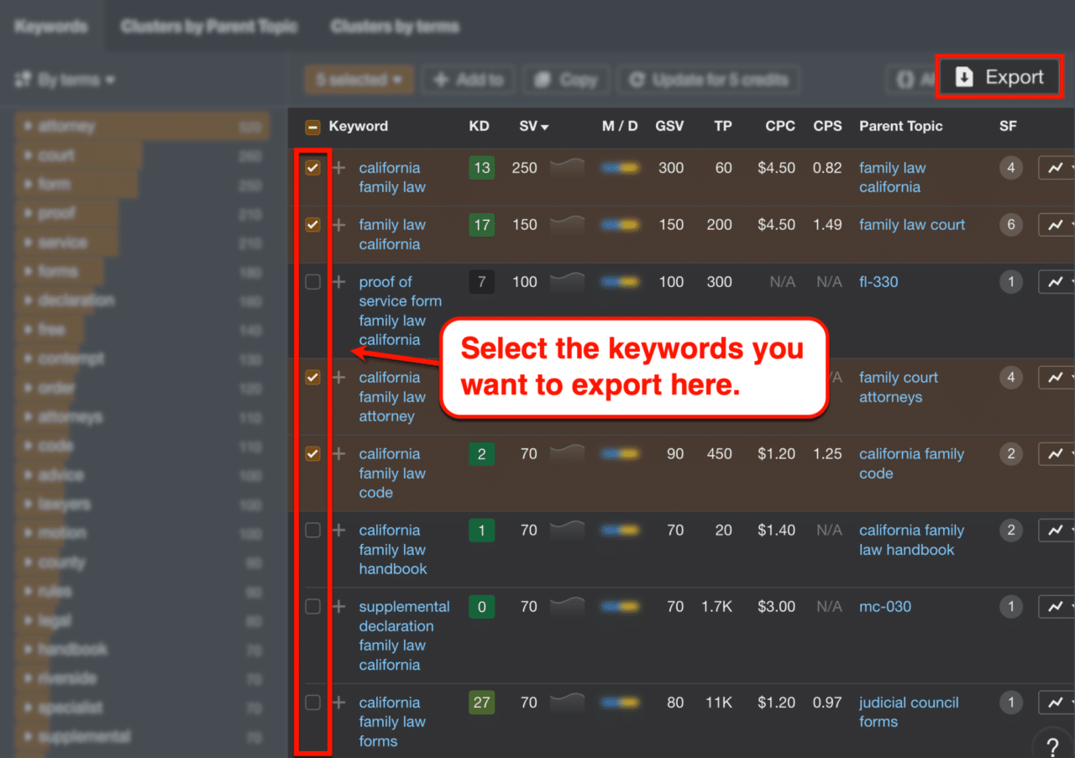Screen dimensions: 1075x758
Task: Open trend chart for family law california row
Action: pyautogui.click(x=1057, y=225)
